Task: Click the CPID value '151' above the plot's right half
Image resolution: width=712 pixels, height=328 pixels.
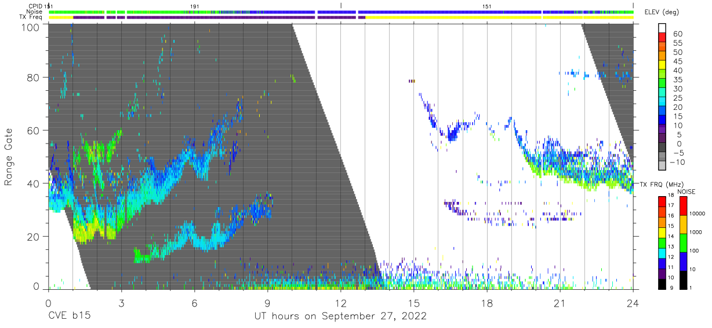Action: tap(487, 6)
